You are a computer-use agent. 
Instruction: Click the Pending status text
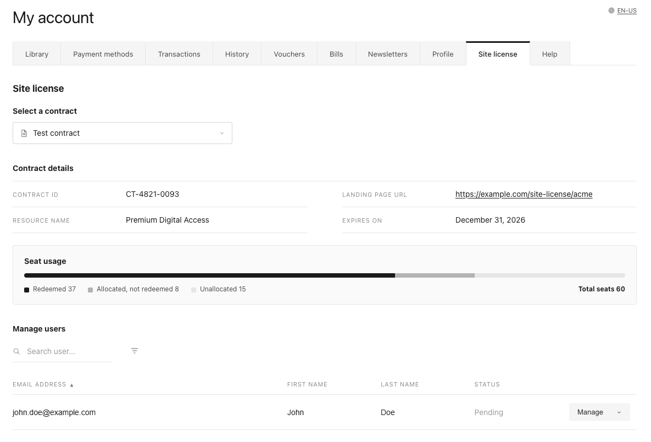click(489, 412)
